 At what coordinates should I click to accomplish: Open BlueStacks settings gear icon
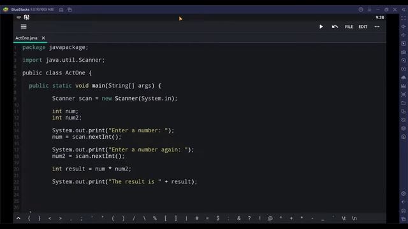[x=404, y=193]
